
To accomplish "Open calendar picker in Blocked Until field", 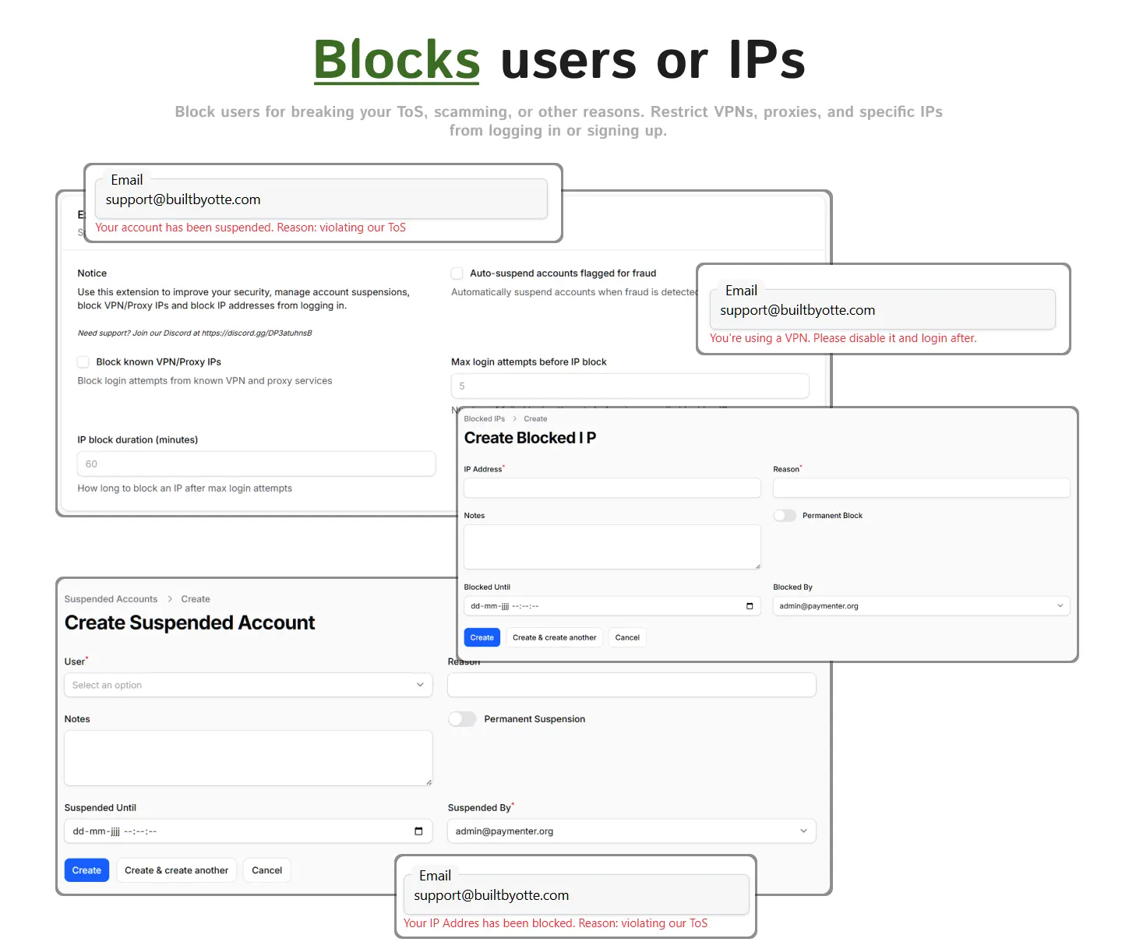I will 750,606.
